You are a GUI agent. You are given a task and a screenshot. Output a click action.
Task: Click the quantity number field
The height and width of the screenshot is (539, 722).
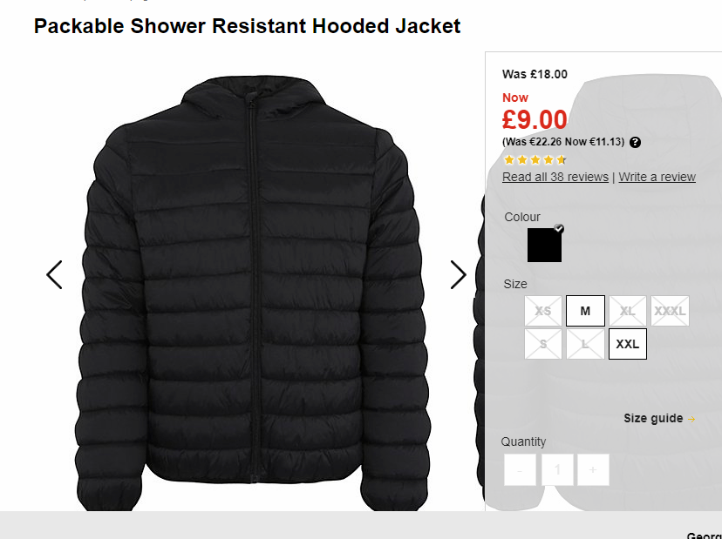[557, 469]
